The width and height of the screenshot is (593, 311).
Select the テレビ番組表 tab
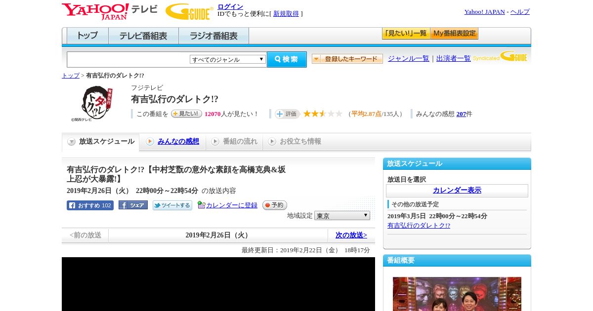pos(143,36)
